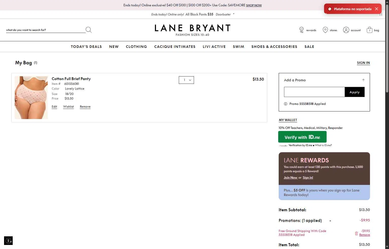Click the Cotton Full Brief Panty title
Screen dimensions: 389x249
tap(71, 79)
